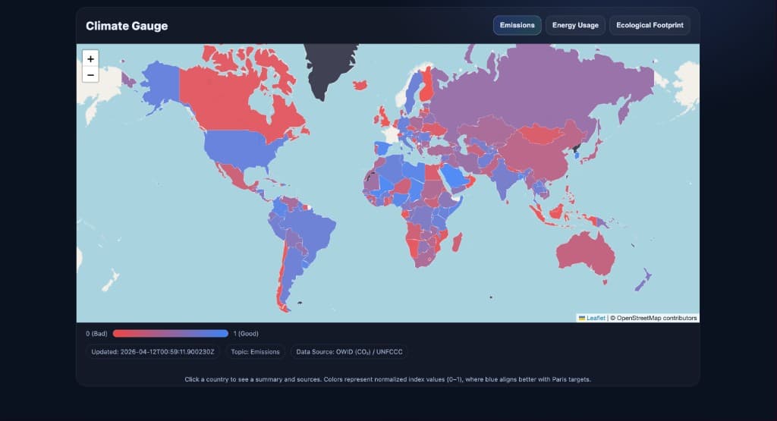The image size is (777, 421).
Task: Select the Emissions tab
Action: [x=517, y=25]
